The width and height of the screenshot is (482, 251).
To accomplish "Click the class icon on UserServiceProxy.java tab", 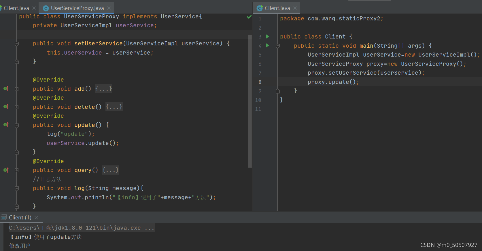I will (x=46, y=8).
